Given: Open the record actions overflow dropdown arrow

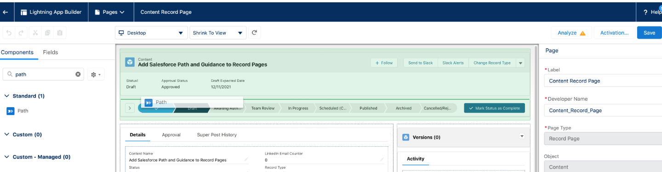Looking at the screenshot, I should pos(520,63).
